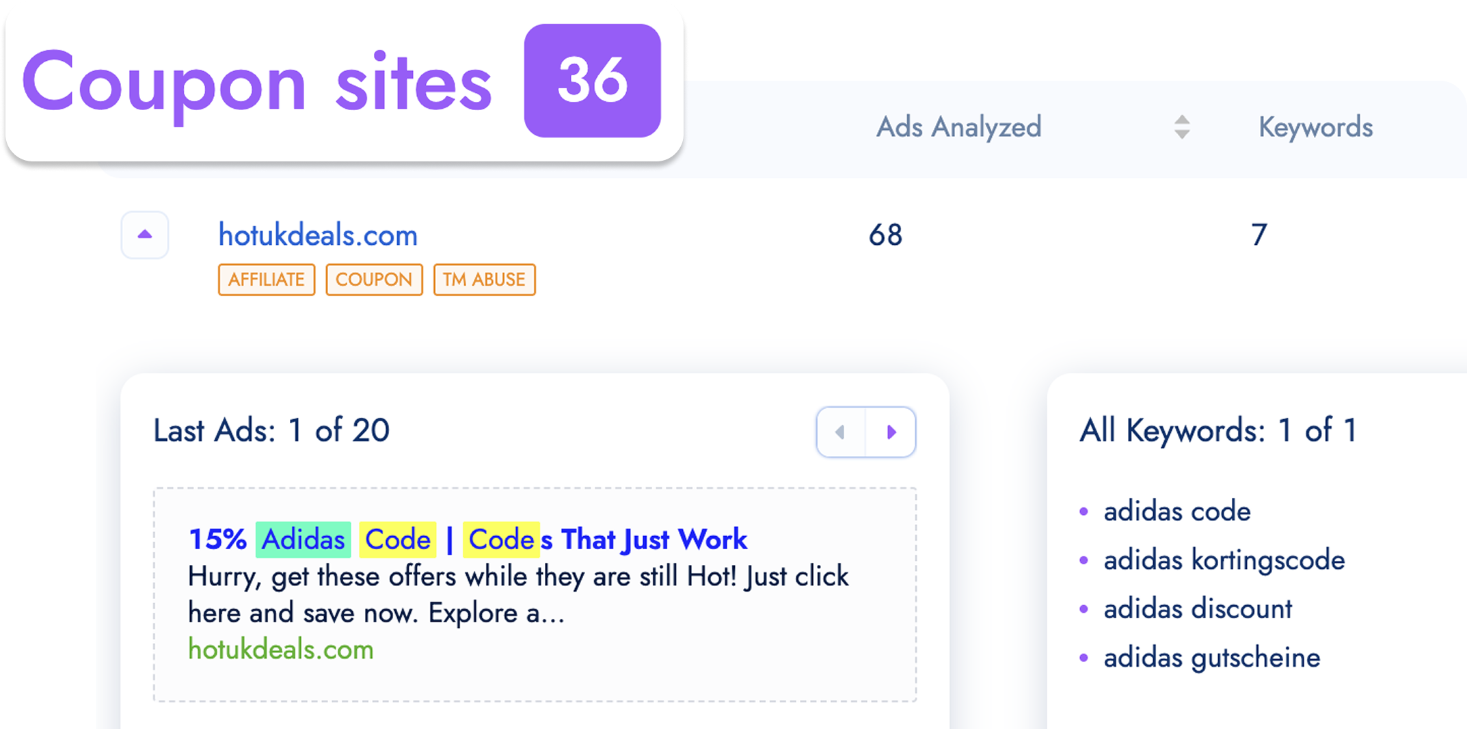This screenshot has height=729, width=1467.
Task: Go to previous ad arrow
Action: (x=841, y=432)
